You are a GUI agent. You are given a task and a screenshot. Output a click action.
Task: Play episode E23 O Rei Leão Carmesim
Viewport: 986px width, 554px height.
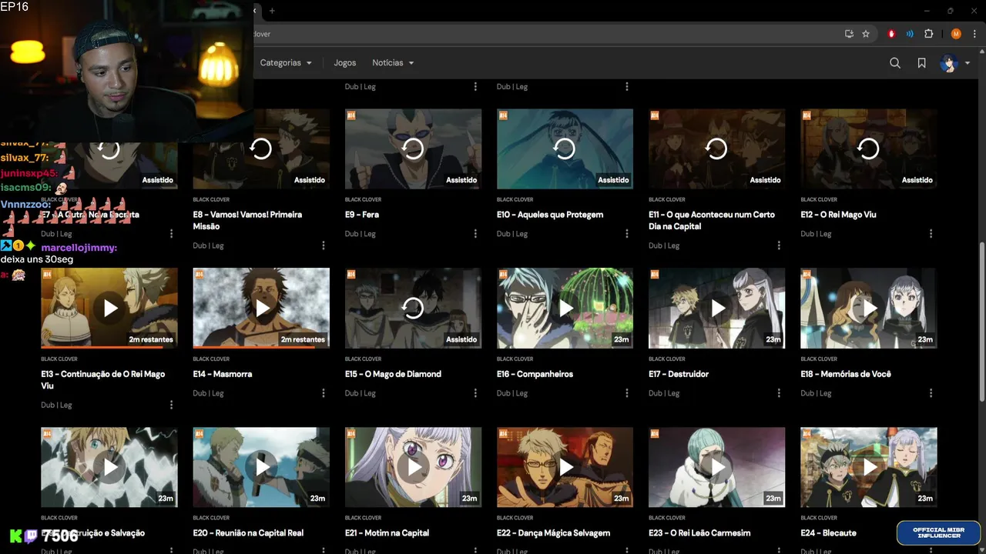tap(716, 467)
